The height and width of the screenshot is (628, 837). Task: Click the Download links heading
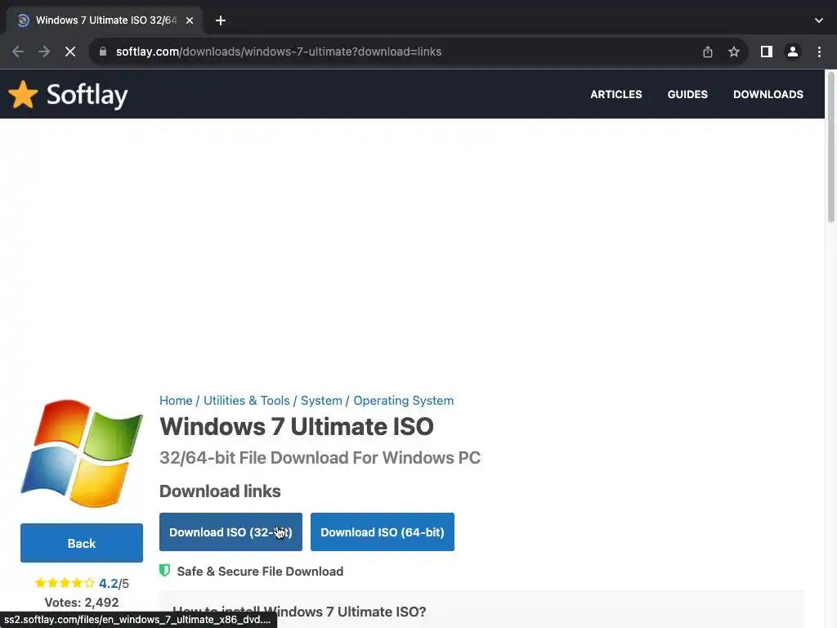pos(220,491)
